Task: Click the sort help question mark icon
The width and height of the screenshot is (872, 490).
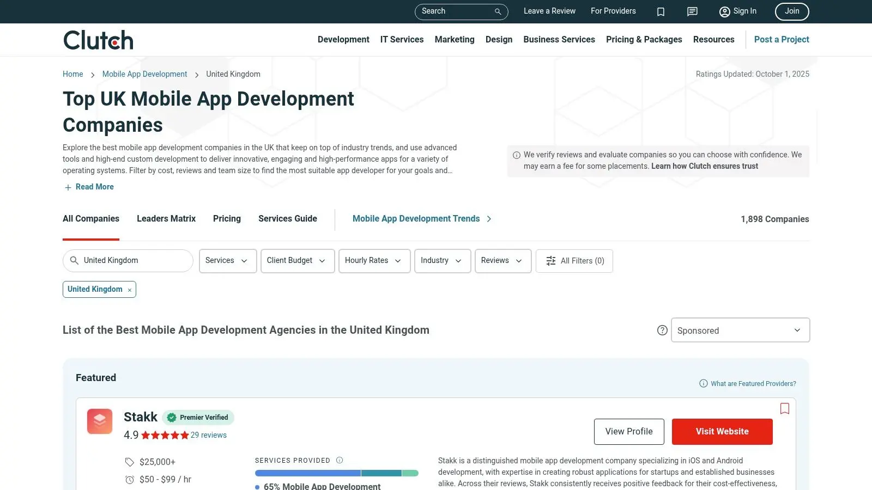Action: coord(662,330)
